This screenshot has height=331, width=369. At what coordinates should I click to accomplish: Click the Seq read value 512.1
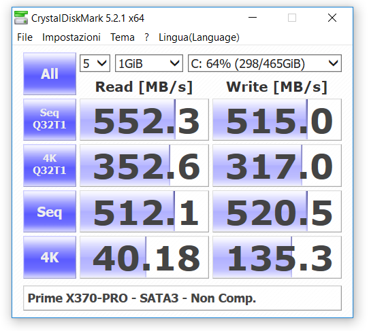click(144, 211)
